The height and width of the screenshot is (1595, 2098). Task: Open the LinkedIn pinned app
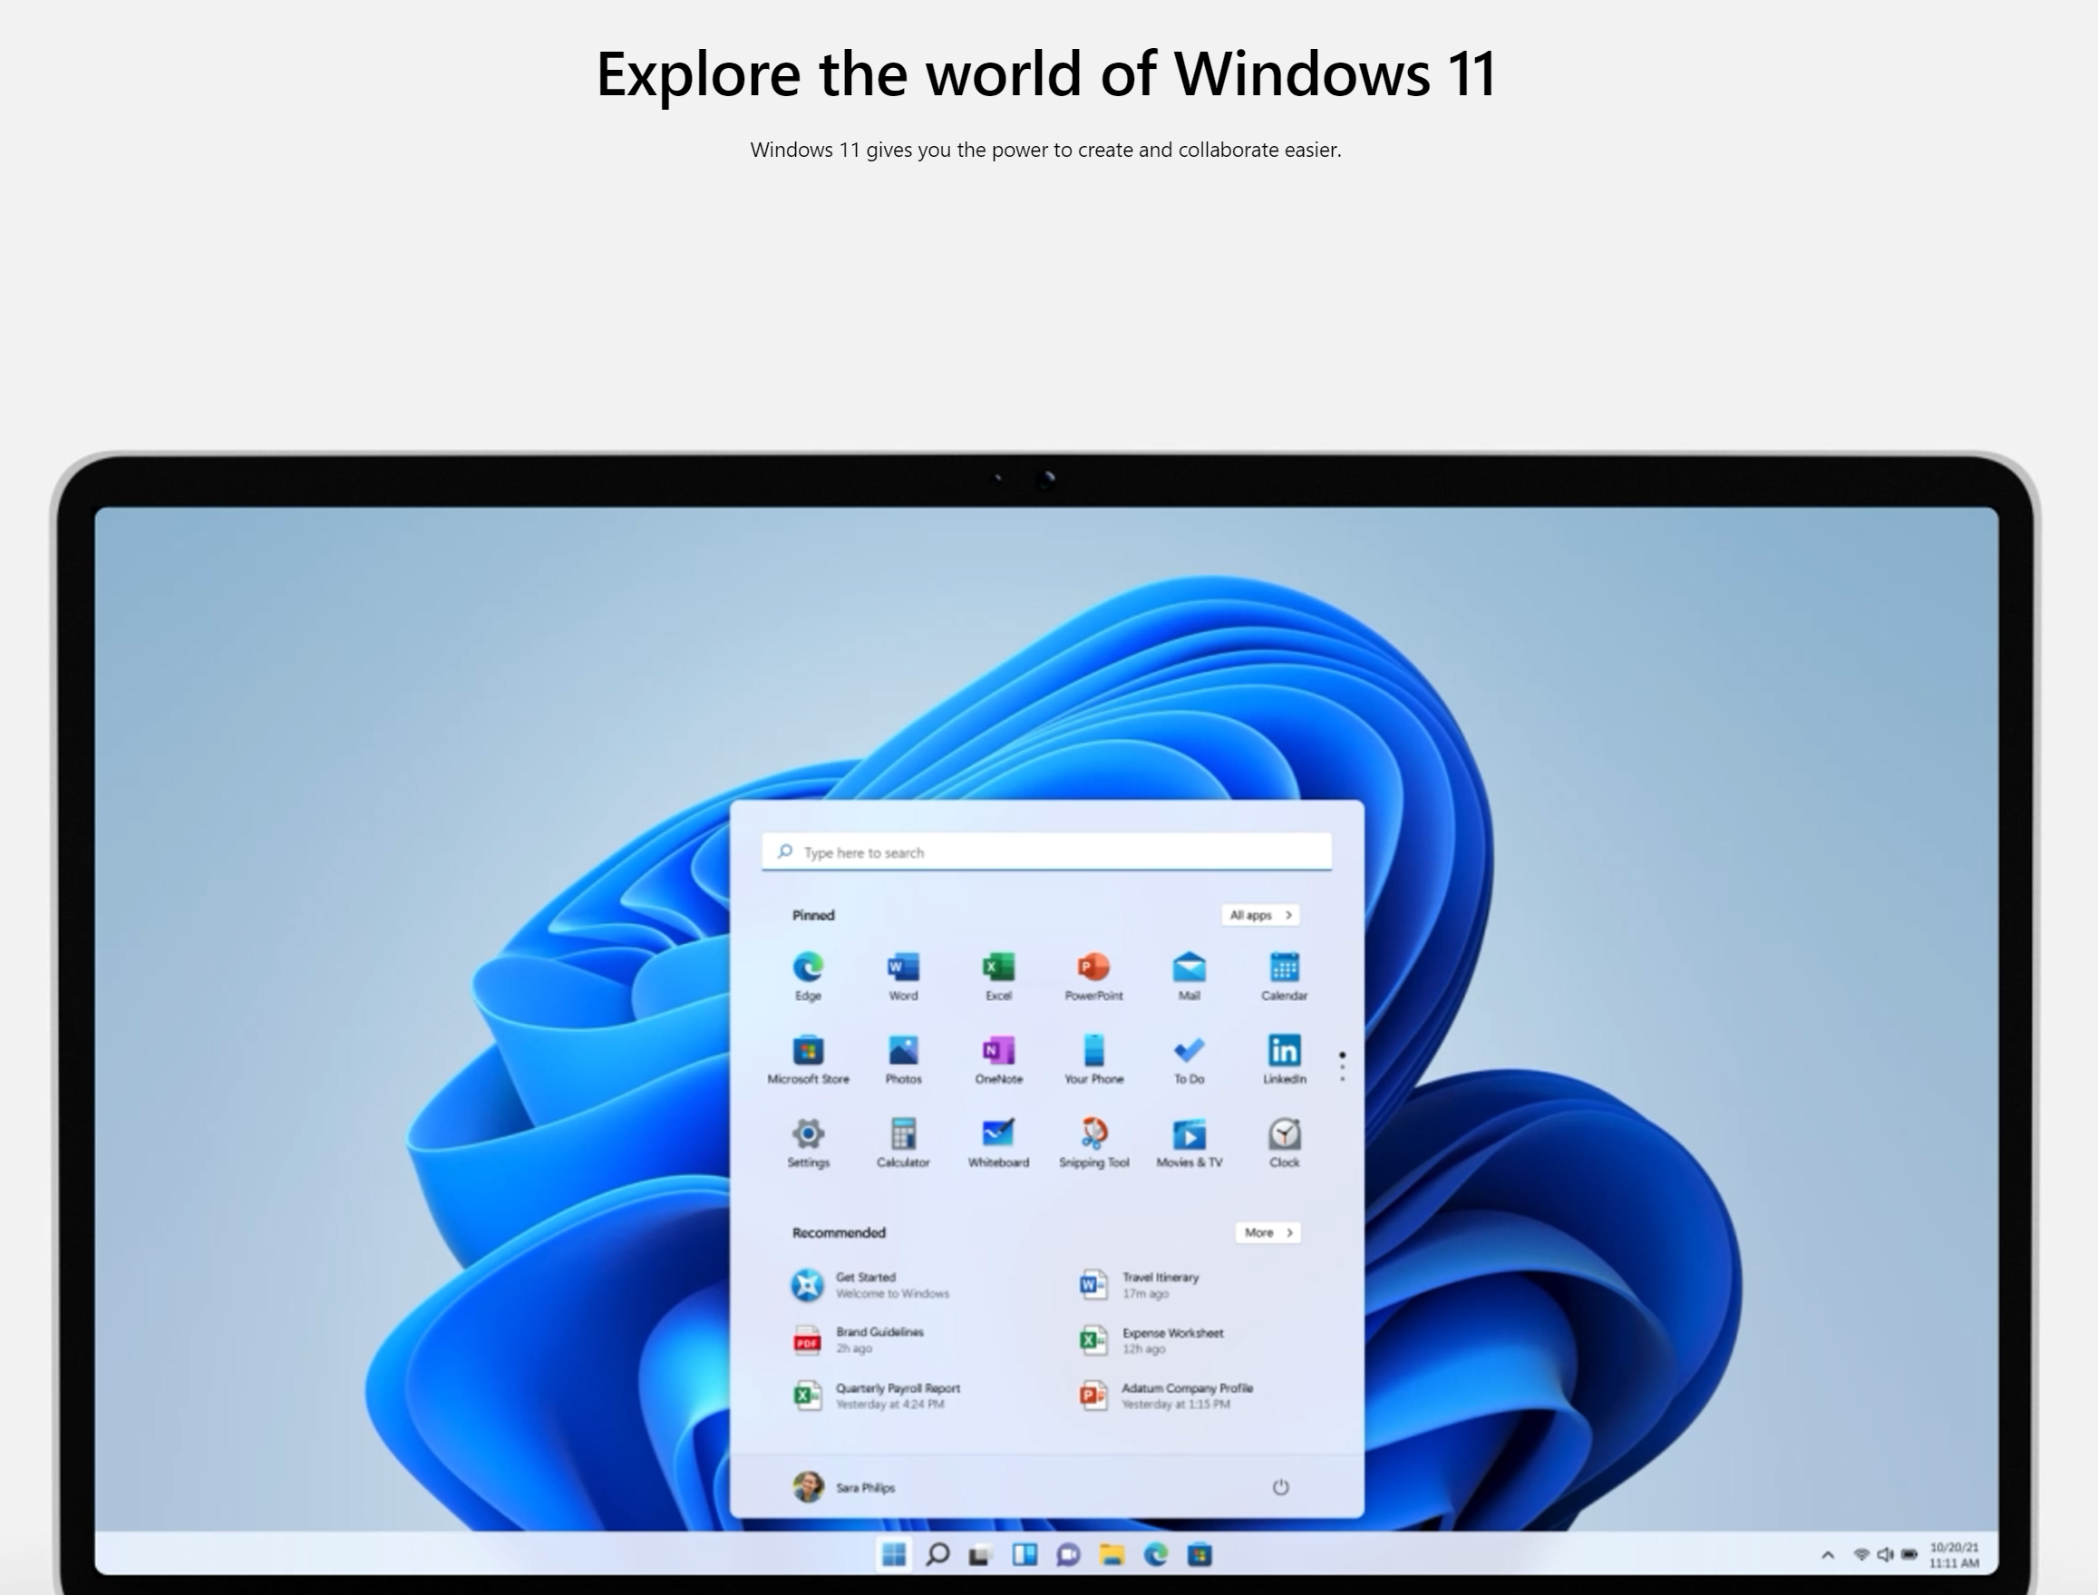pos(1284,1058)
